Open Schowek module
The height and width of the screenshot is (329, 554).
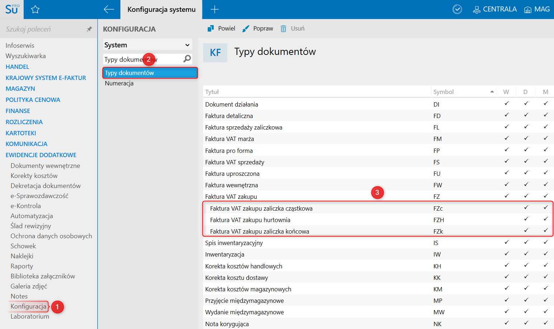23,246
